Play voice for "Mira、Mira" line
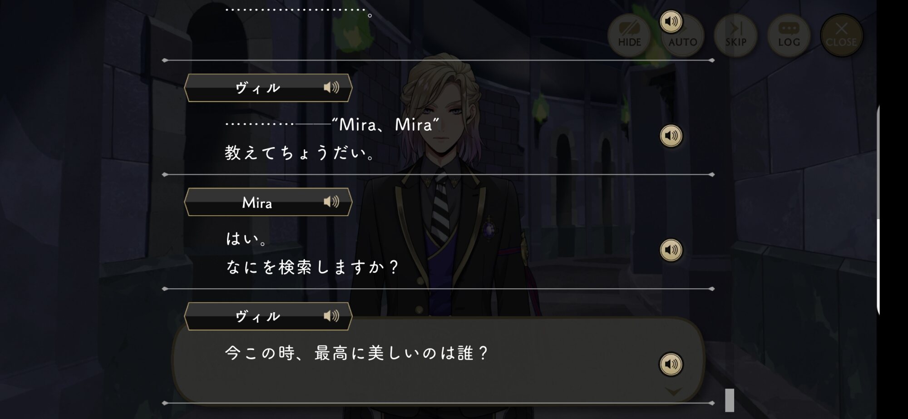Image resolution: width=908 pixels, height=419 pixels. [x=671, y=136]
